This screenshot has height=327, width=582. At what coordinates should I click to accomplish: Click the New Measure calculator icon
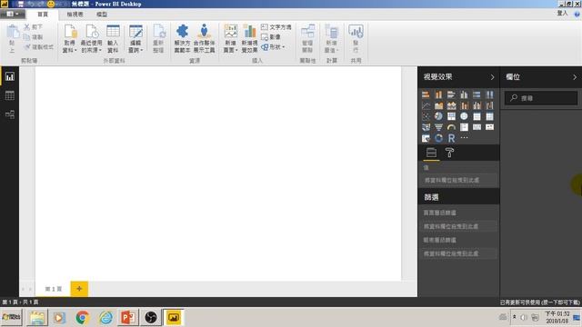pyautogui.click(x=331, y=32)
